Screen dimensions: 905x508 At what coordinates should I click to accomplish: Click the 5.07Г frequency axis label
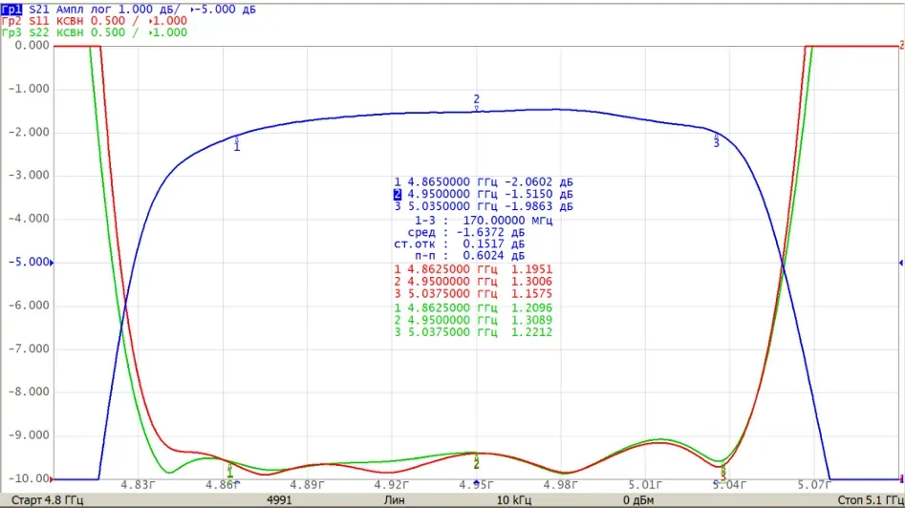pos(814,485)
